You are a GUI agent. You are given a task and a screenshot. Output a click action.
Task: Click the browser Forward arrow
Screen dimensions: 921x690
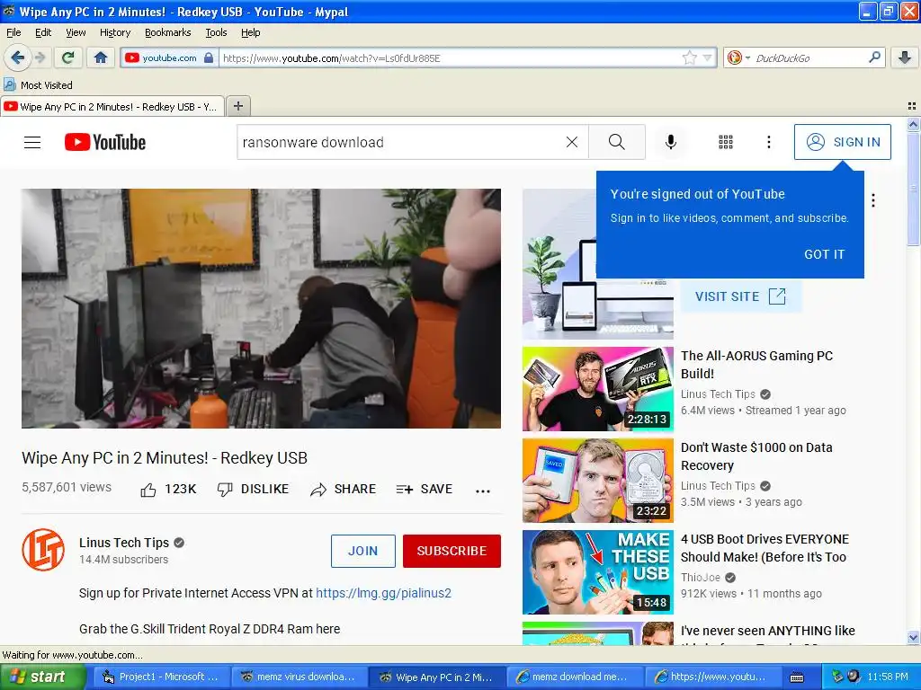40,57
